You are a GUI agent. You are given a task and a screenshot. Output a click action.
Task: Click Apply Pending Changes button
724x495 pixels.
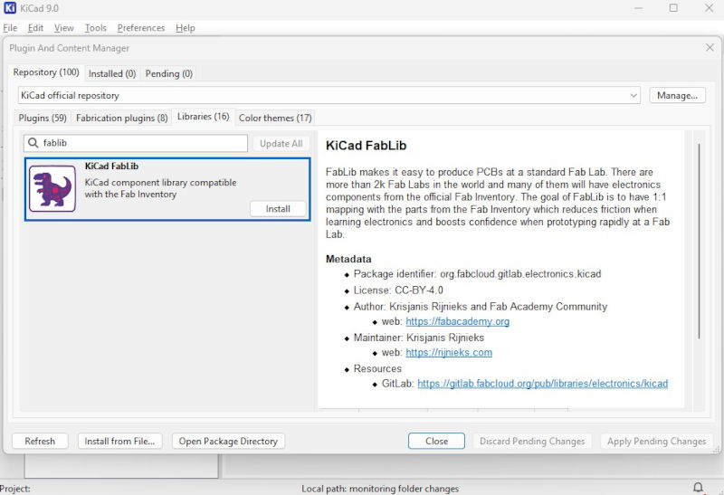657,441
